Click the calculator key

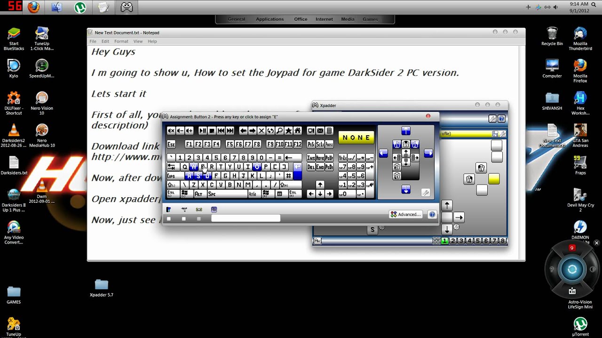329,131
